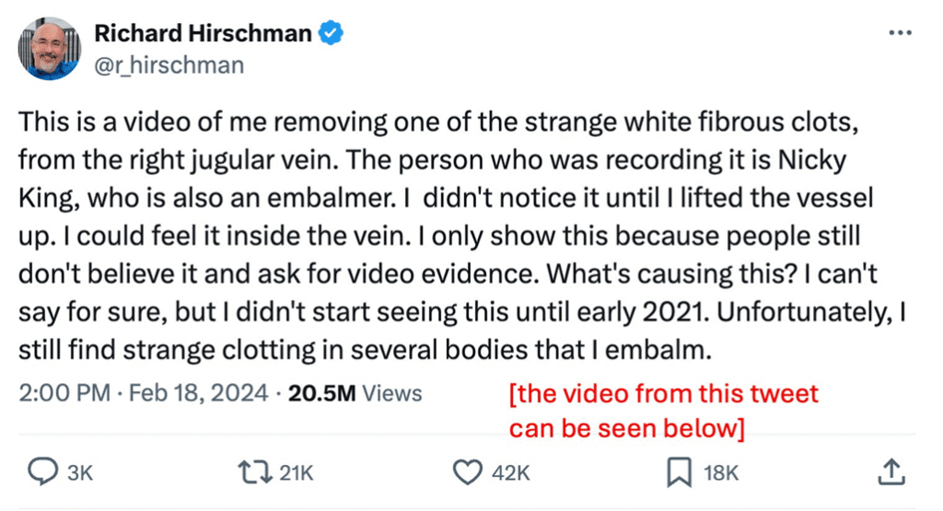Click the Richard Hirschman display name
Viewport: 943px width, 511px height.
204,33
